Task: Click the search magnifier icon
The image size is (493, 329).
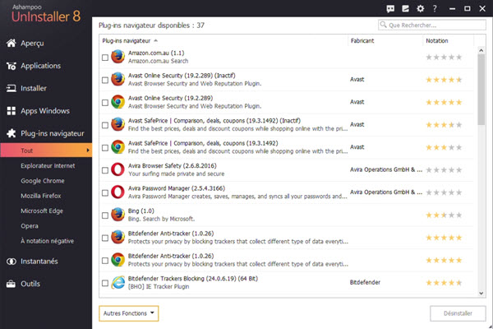Action: point(383,25)
